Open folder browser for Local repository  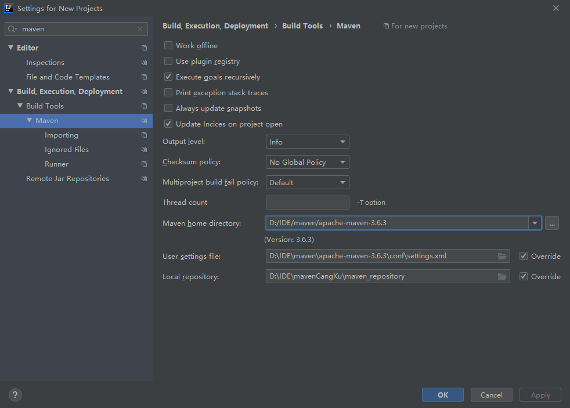pyautogui.click(x=502, y=276)
